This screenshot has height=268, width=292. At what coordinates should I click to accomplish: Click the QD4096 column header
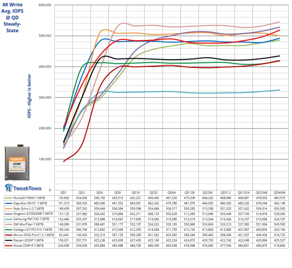pyautogui.click(x=279, y=193)
